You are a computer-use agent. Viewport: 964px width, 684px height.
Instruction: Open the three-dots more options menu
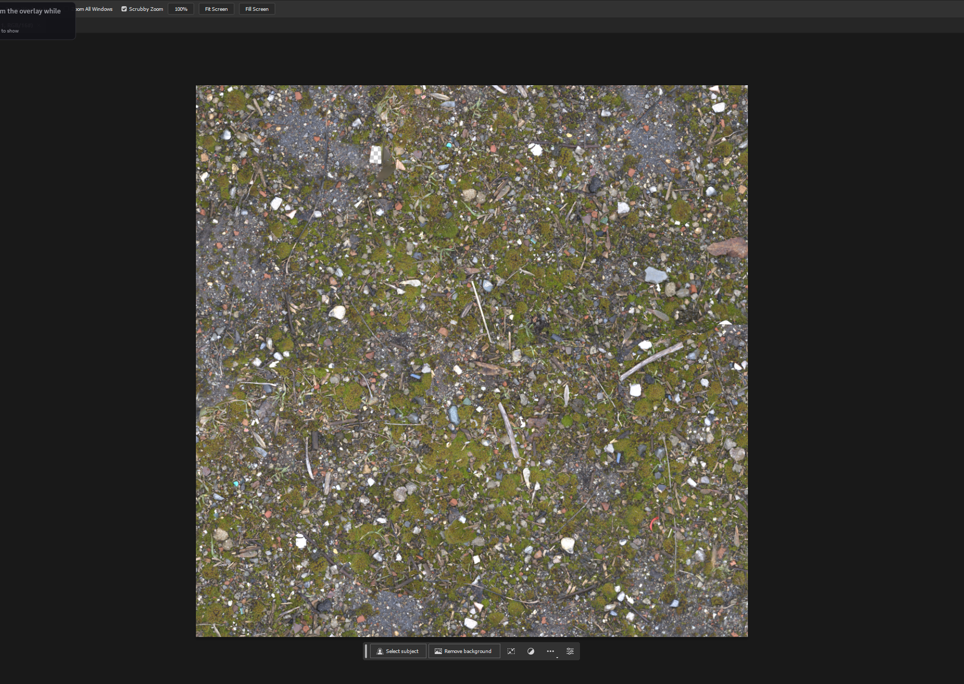click(x=550, y=651)
